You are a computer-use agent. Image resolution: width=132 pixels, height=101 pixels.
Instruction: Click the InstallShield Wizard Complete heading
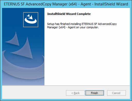[69, 14]
